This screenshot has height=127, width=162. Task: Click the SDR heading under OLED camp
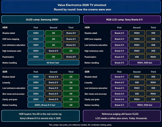coord(5,72)
